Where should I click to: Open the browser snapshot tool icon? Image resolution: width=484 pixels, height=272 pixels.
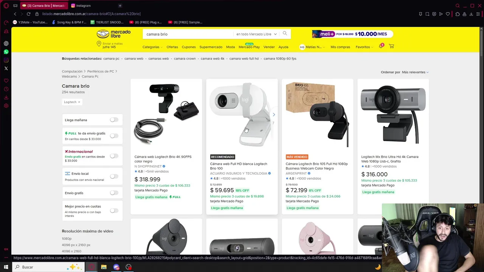point(427,14)
